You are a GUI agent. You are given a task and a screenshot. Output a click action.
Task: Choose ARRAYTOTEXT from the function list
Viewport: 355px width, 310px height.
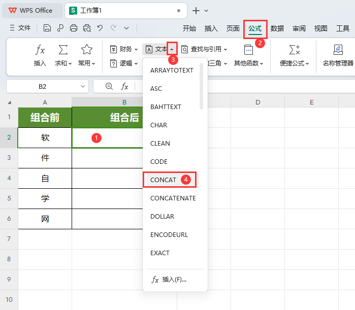(x=172, y=71)
